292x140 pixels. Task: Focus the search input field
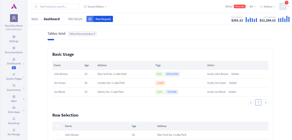[x=55, y=7]
